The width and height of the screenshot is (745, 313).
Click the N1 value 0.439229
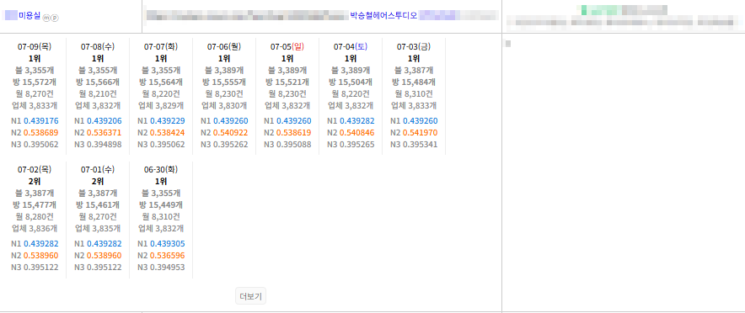pos(168,121)
